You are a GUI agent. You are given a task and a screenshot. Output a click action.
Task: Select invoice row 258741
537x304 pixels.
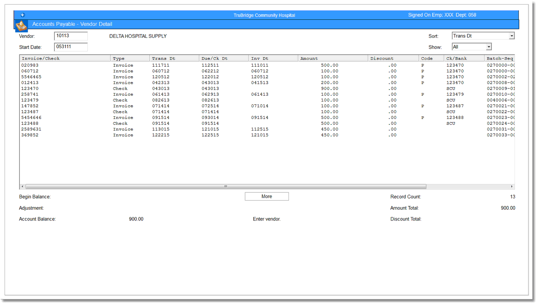[267, 94]
